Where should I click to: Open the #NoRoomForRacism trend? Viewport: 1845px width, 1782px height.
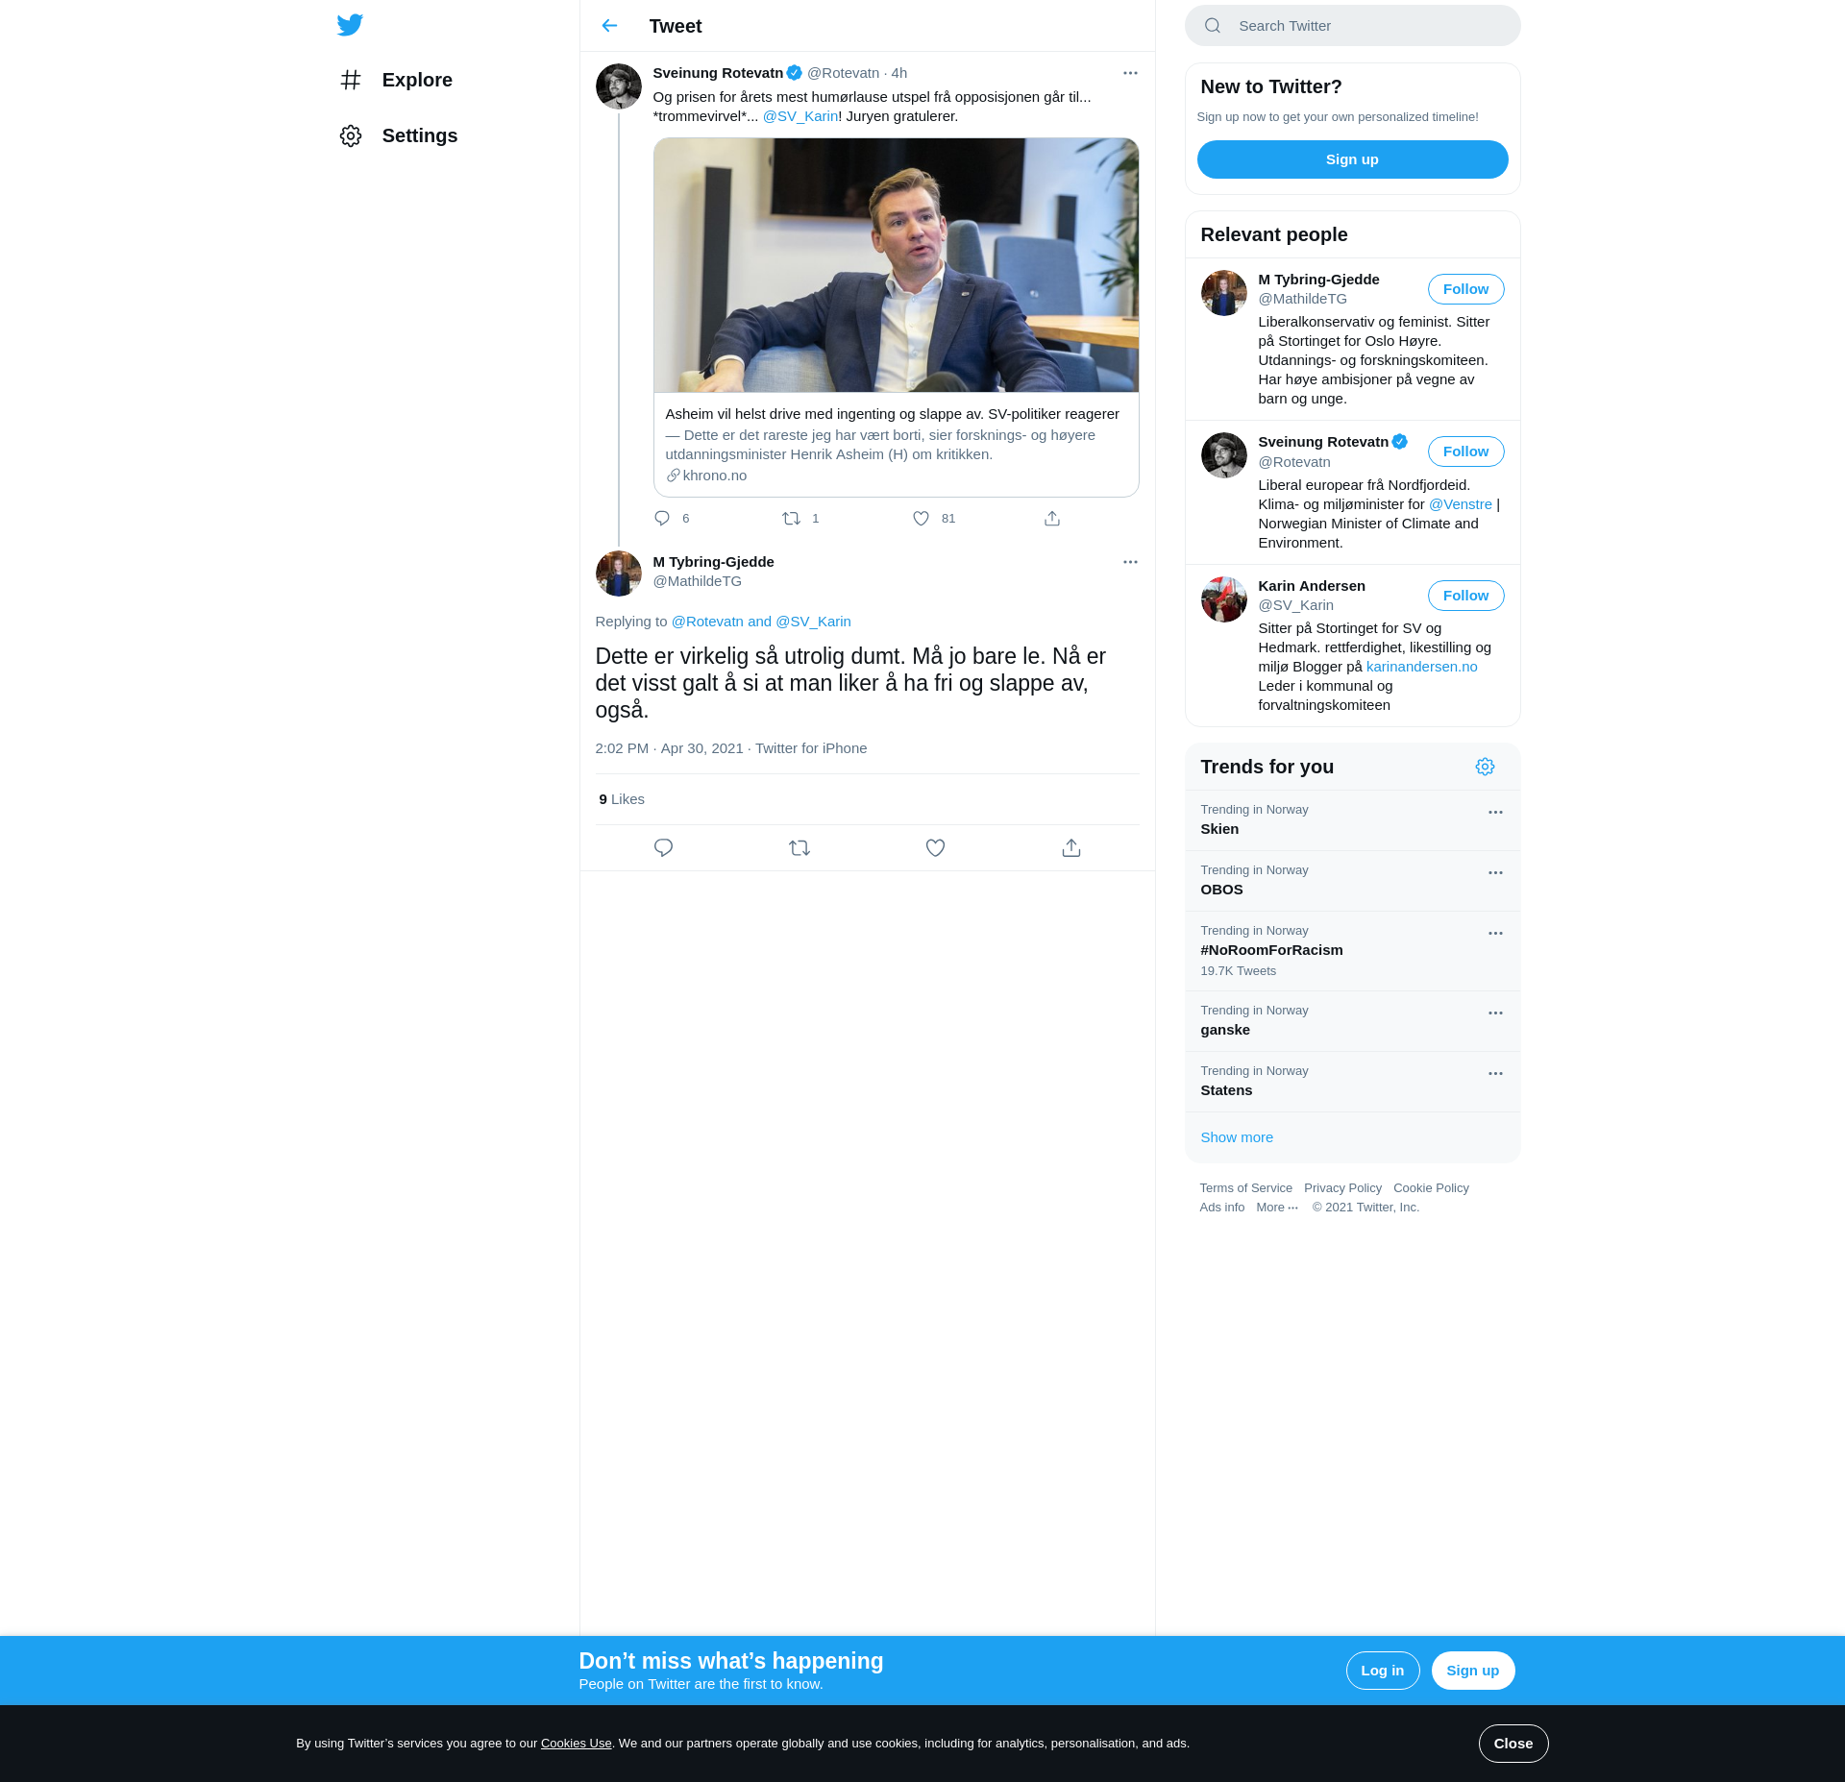coord(1352,951)
